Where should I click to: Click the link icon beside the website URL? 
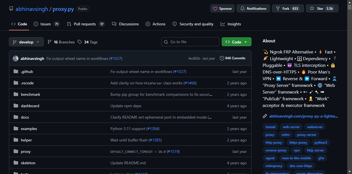tap(265, 116)
